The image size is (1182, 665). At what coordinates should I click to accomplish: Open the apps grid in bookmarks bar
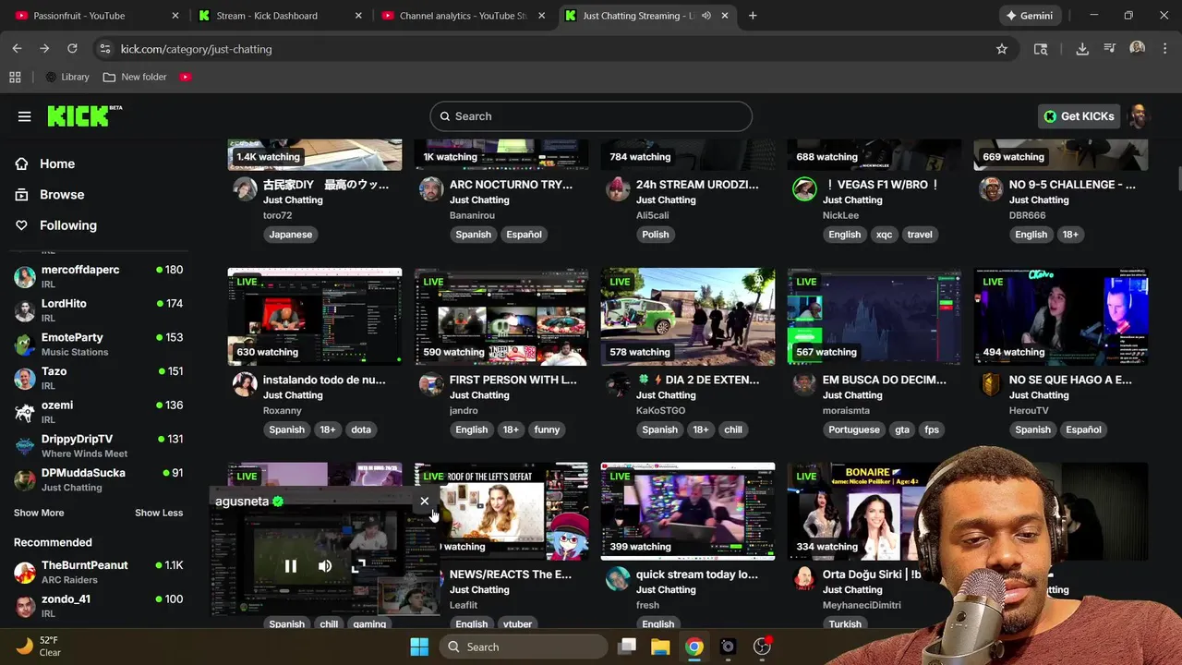click(15, 78)
